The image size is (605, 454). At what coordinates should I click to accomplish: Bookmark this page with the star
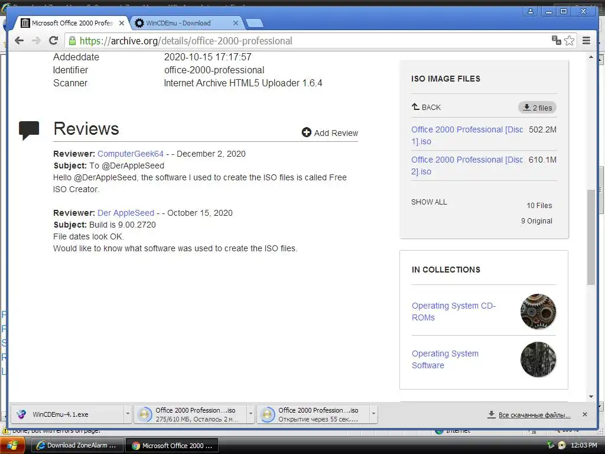click(x=569, y=41)
